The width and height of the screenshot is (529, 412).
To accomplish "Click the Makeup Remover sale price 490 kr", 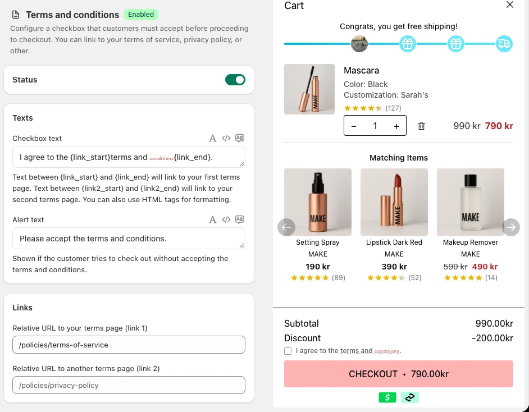I will click(485, 267).
